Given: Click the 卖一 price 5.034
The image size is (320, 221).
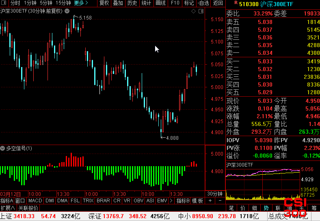Looking at the screenshot, I should click(265, 53).
